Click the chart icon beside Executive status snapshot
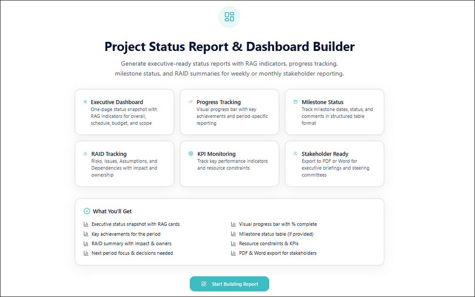The width and height of the screenshot is (475, 297). (x=86, y=224)
